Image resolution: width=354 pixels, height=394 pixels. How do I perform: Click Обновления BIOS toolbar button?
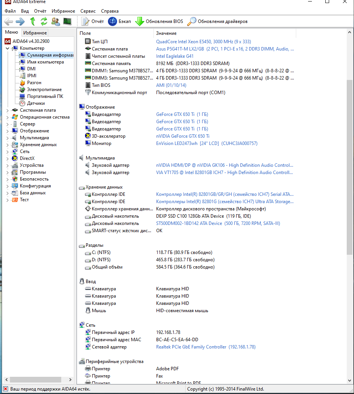159,21
